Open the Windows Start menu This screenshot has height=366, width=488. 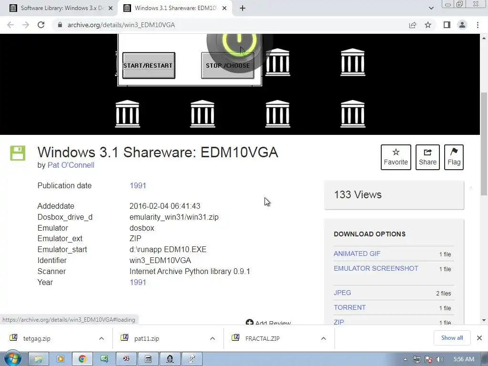[12, 359]
